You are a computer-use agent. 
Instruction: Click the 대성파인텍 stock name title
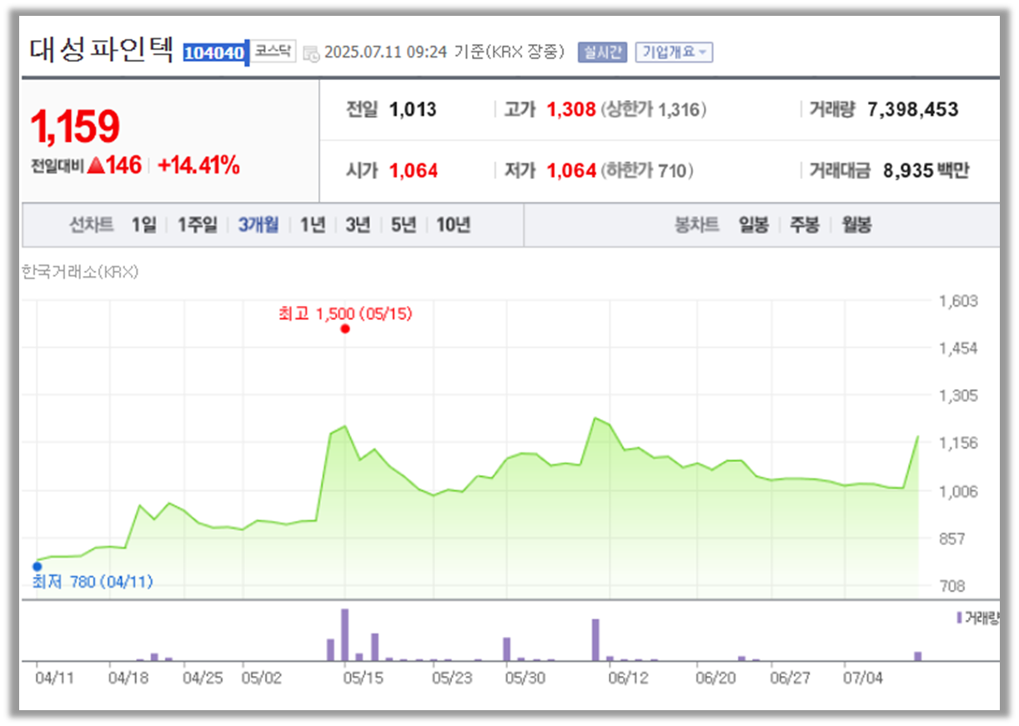(102, 49)
